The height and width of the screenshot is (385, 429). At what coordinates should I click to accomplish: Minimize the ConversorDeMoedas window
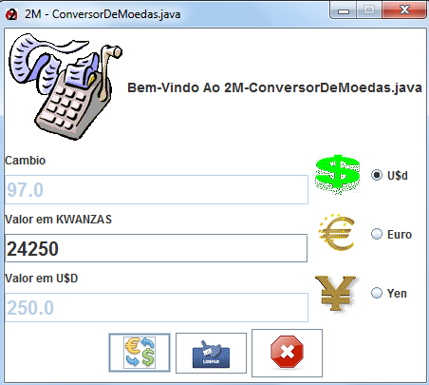click(344, 10)
